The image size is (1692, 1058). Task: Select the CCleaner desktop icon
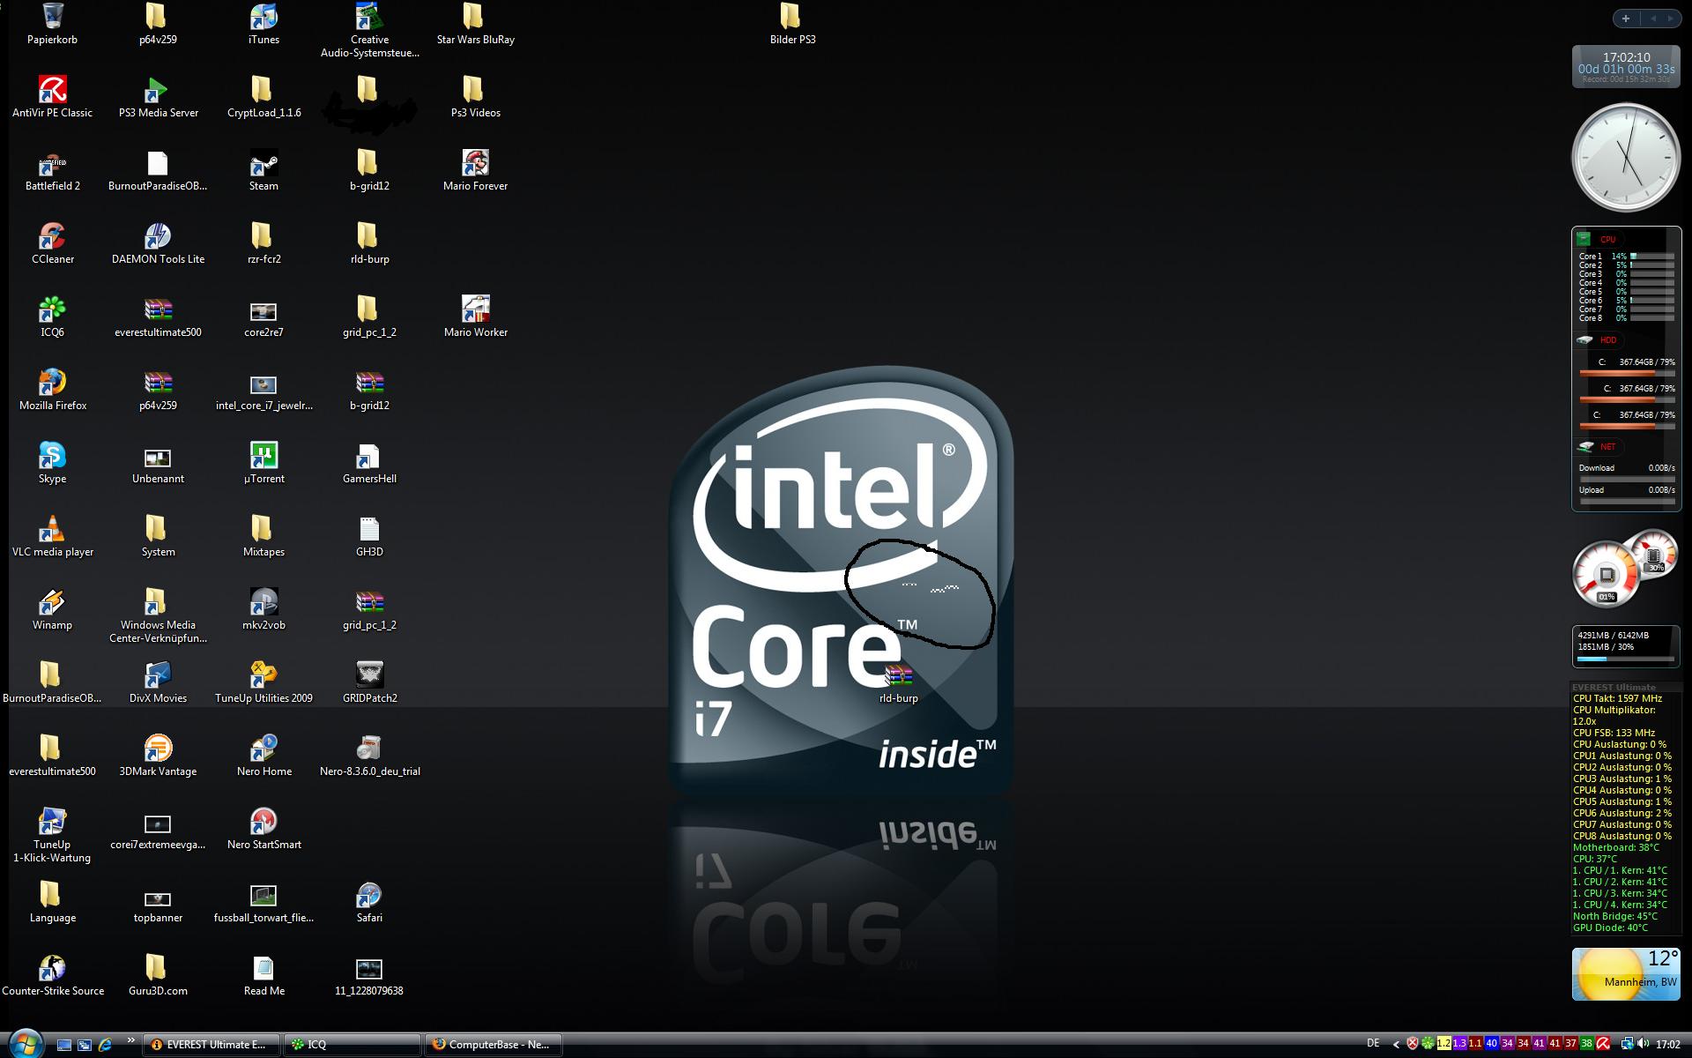click(x=52, y=238)
